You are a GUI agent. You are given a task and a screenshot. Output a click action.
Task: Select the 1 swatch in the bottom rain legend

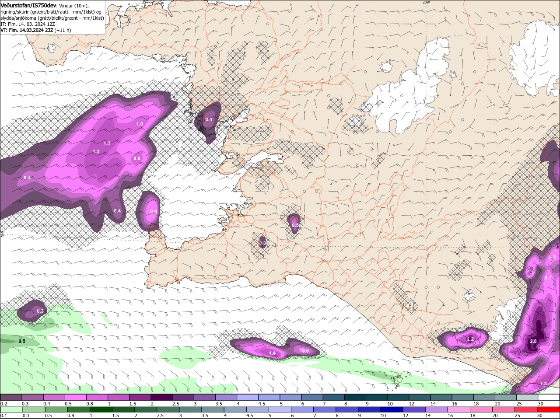[x=101, y=409]
